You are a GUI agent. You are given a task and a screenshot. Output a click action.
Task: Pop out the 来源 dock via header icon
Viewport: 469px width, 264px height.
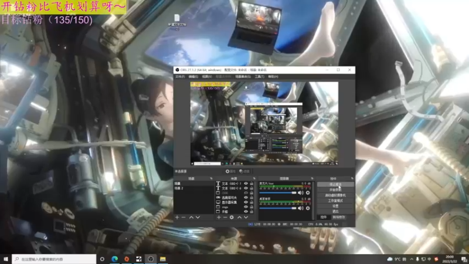(254, 179)
